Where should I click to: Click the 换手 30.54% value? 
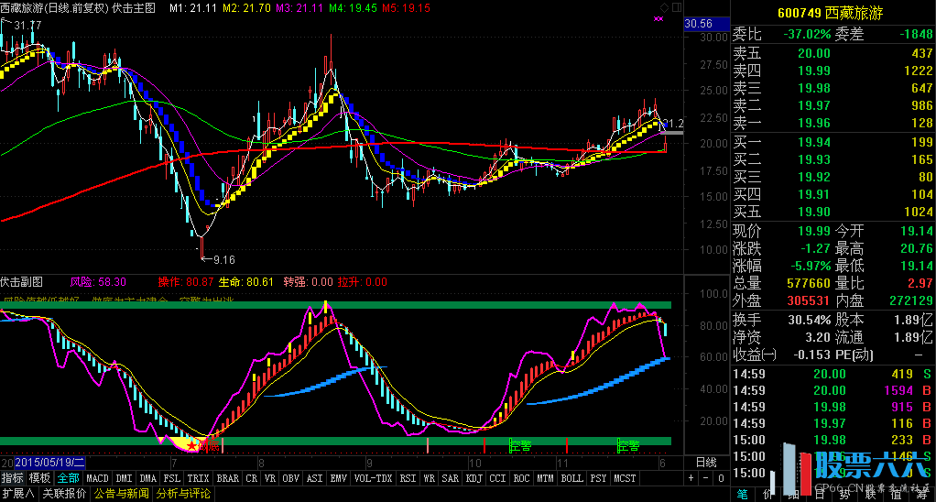pyautogui.click(x=810, y=320)
